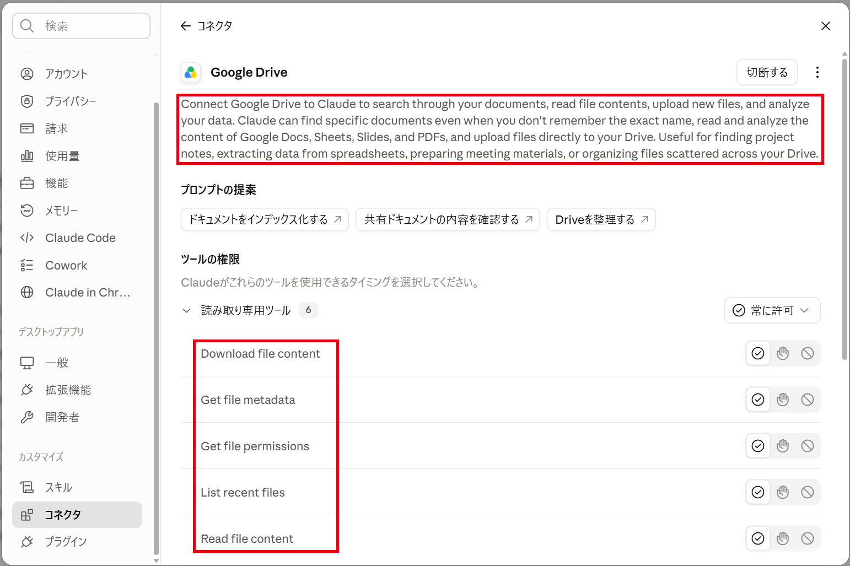Click sidebar scroll-down arrow at bottom
This screenshot has height=566, width=850.
click(x=156, y=560)
